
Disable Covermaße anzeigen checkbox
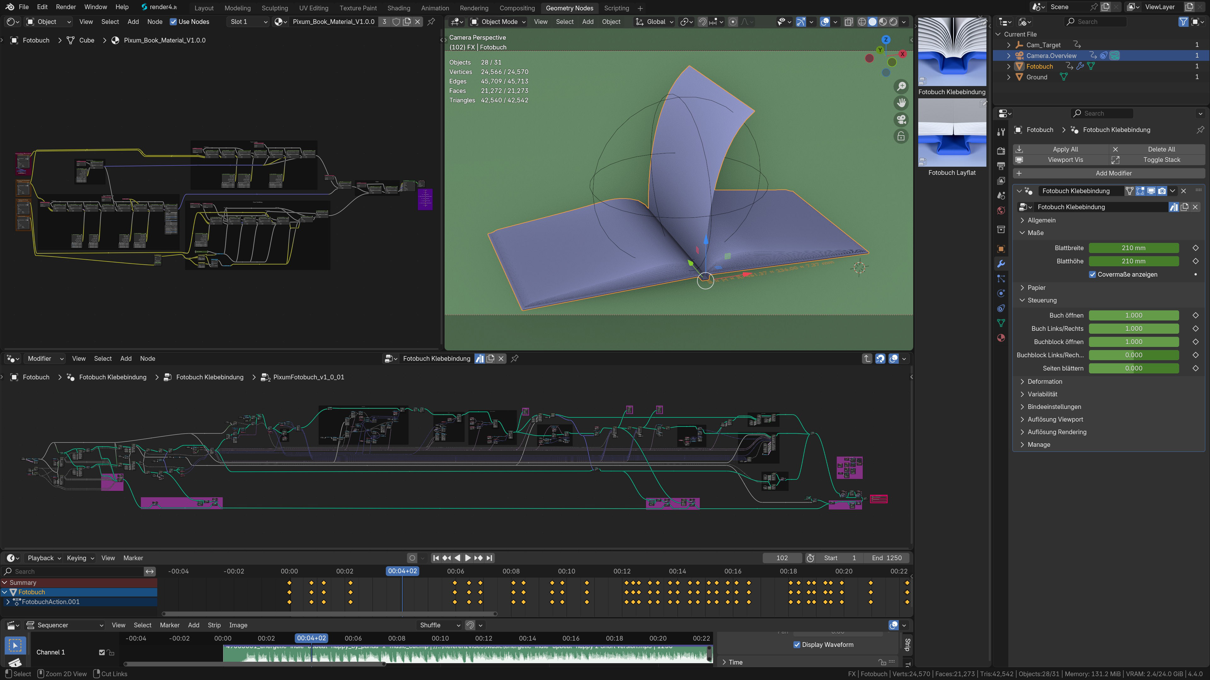point(1092,274)
